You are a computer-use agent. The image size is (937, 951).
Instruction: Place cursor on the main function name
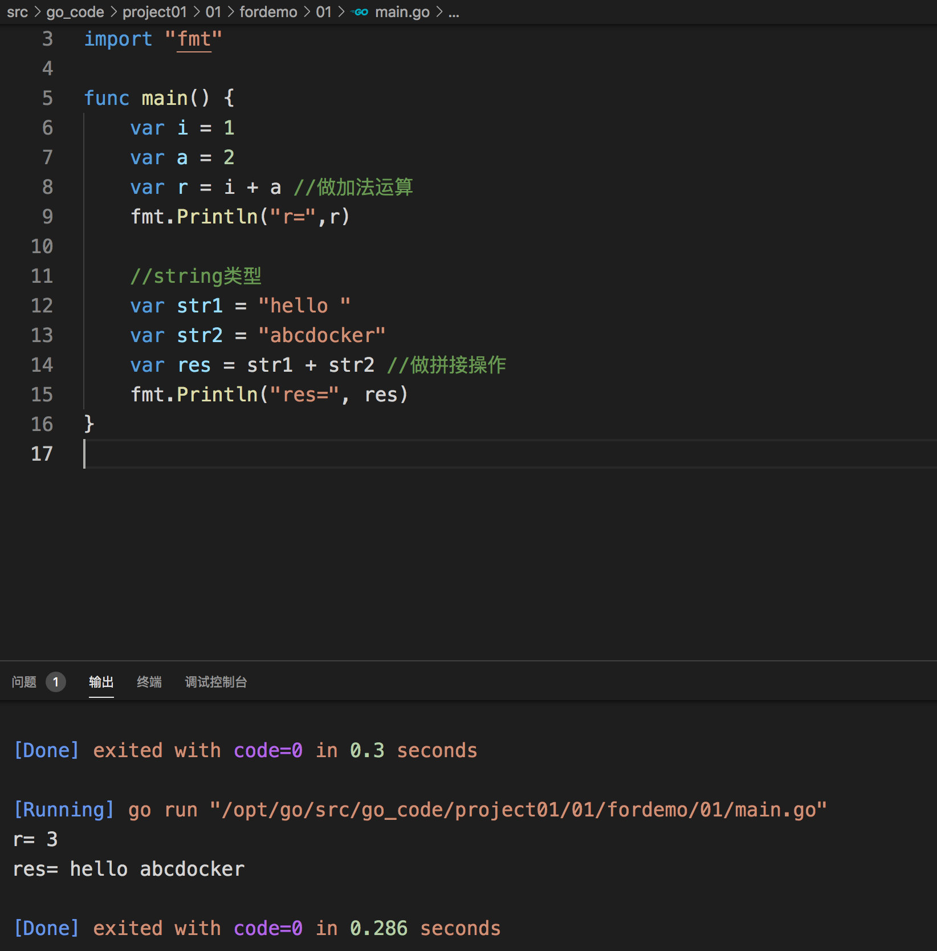click(x=164, y=98)
